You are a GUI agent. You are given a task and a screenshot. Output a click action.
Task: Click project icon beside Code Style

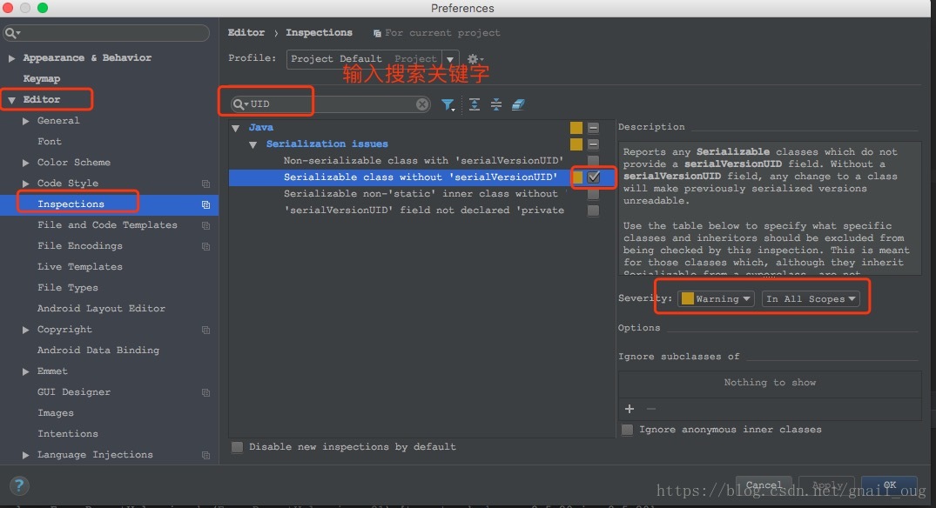tap(206, 184)
